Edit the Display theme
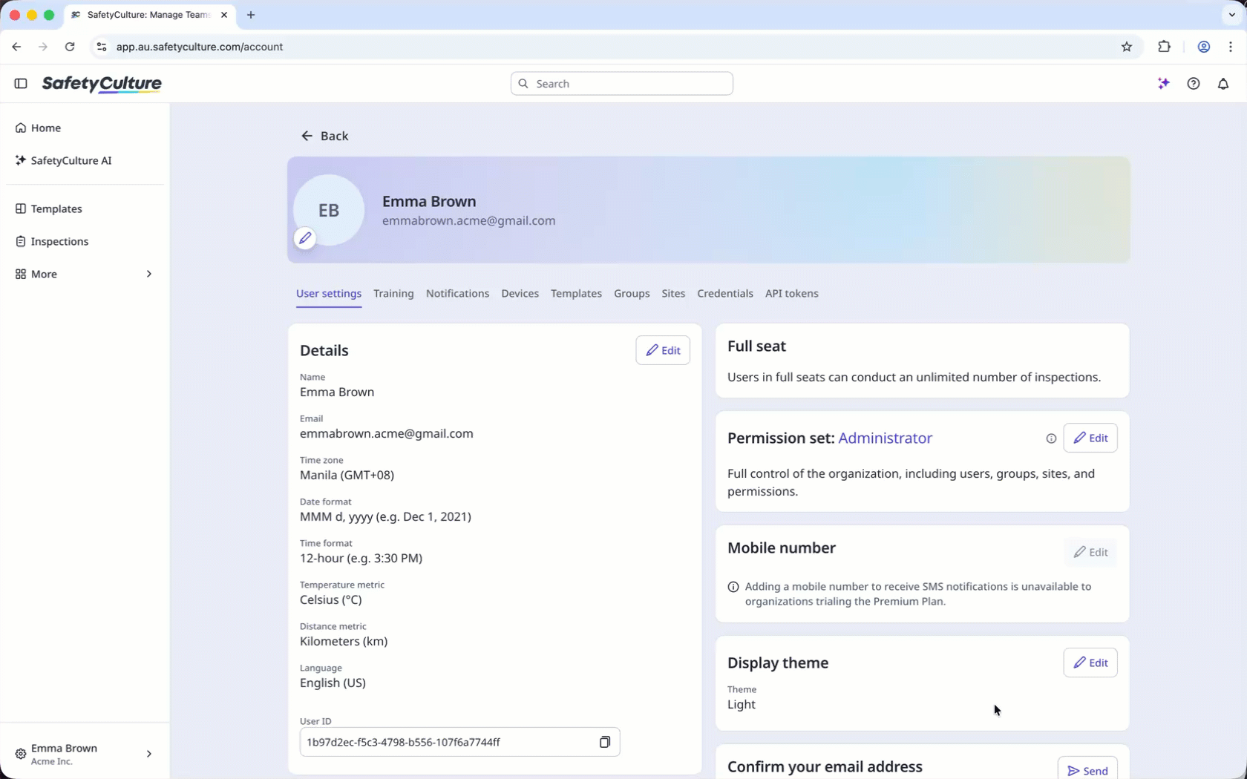Image resolution: width=1247 pixels, height=779 pixels. (x=1090, y=663)
